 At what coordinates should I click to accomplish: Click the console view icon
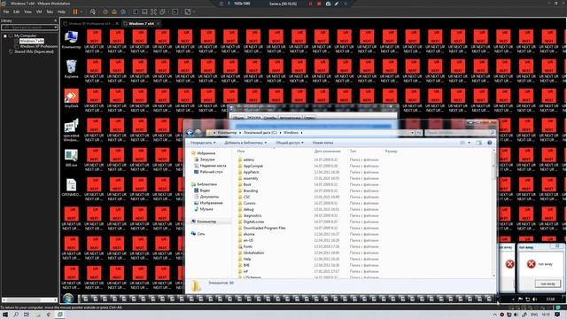coord(175,12)
